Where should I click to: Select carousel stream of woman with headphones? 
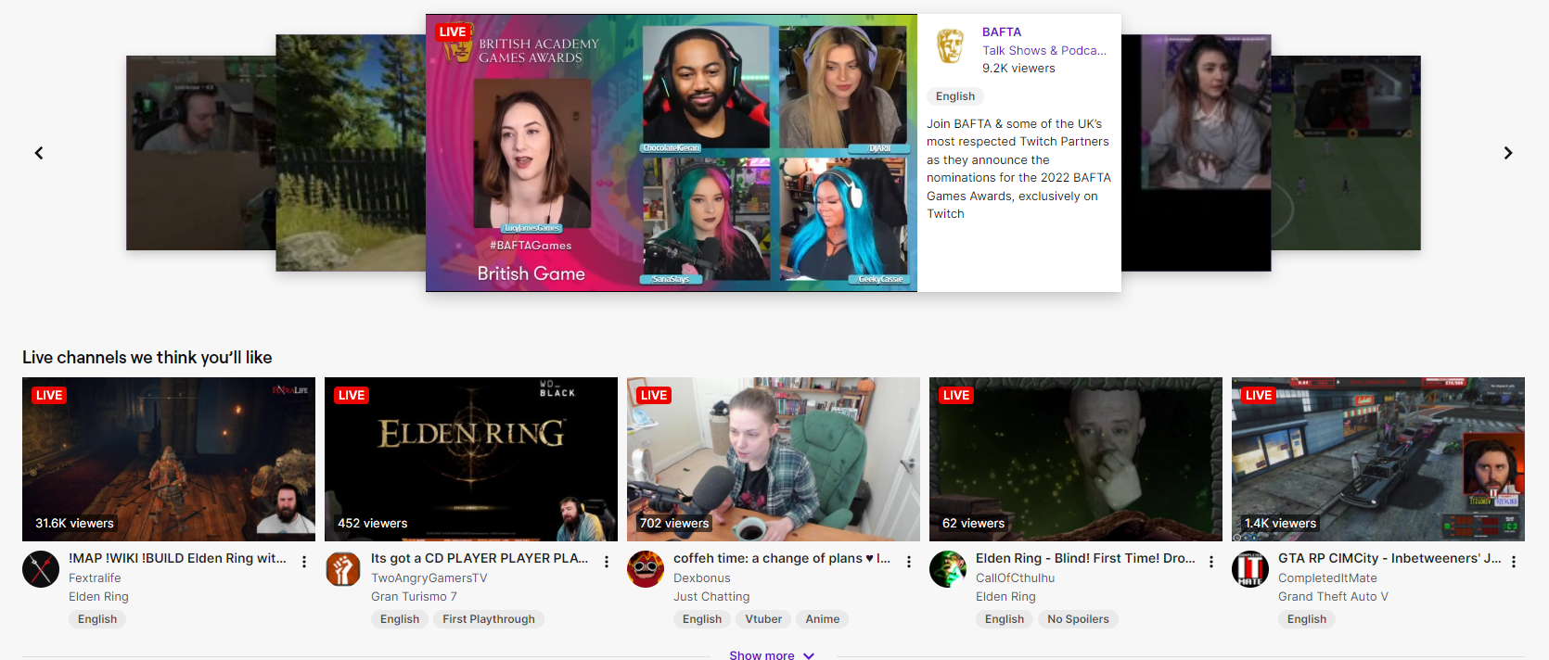(x=1197, y=153)
